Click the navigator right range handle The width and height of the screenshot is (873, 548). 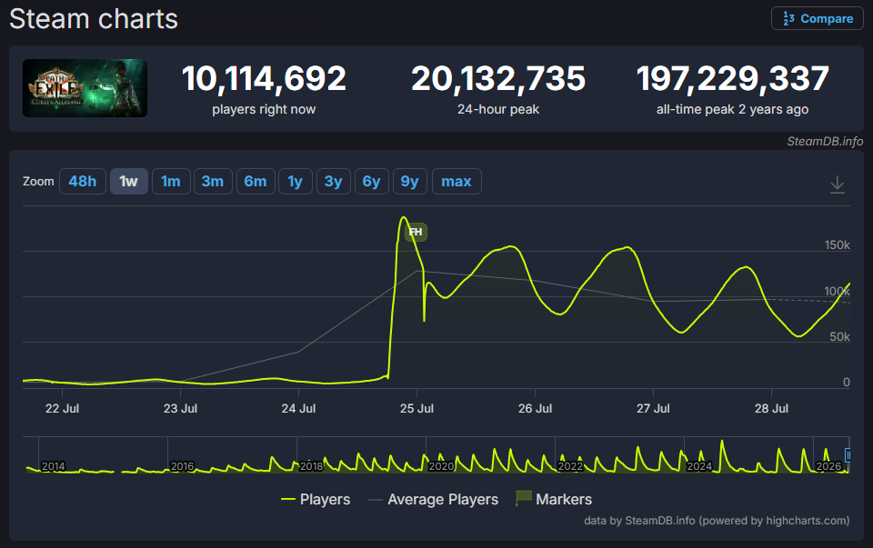848,455
